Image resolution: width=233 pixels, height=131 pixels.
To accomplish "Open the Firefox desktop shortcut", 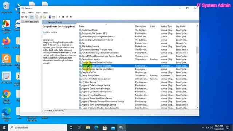I will point(6,43).
